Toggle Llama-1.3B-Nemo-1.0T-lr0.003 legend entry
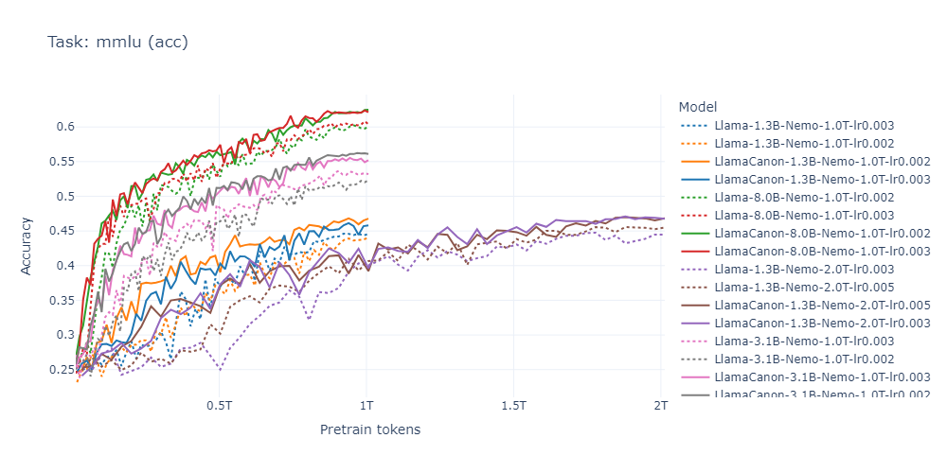The image size is (947, 473). pyautogui.click(x=804, y=126)
